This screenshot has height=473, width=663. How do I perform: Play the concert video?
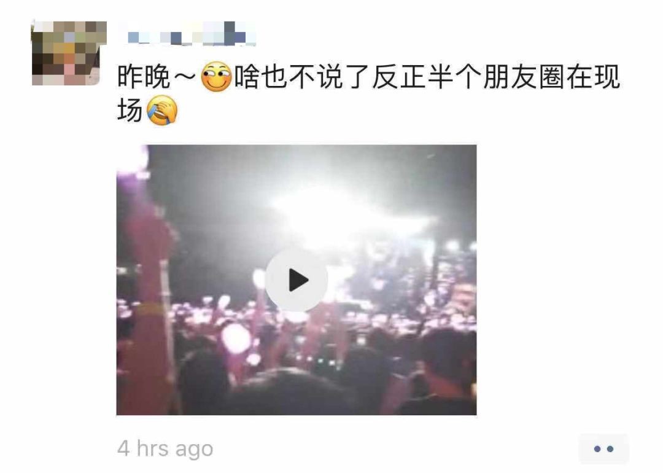[297, 281]
